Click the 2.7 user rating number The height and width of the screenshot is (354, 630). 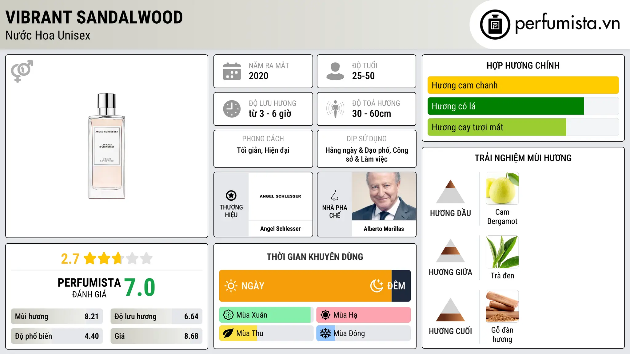(x=70, y=259)
